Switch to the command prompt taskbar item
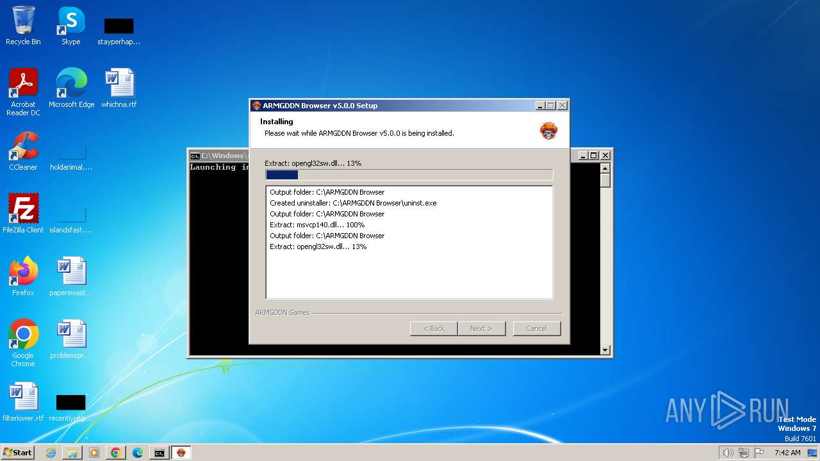 click(x=160, y=453)
